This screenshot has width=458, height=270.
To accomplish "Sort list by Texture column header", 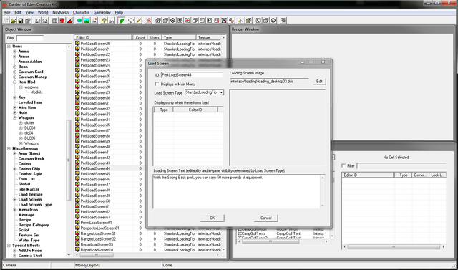I will tap(208, 38).
